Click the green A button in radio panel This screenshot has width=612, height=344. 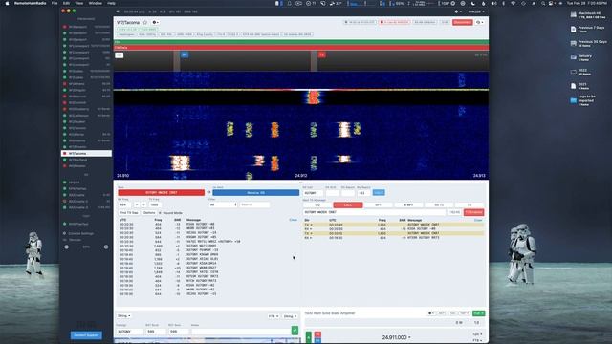pyautogui.click(x=308, y=336)
